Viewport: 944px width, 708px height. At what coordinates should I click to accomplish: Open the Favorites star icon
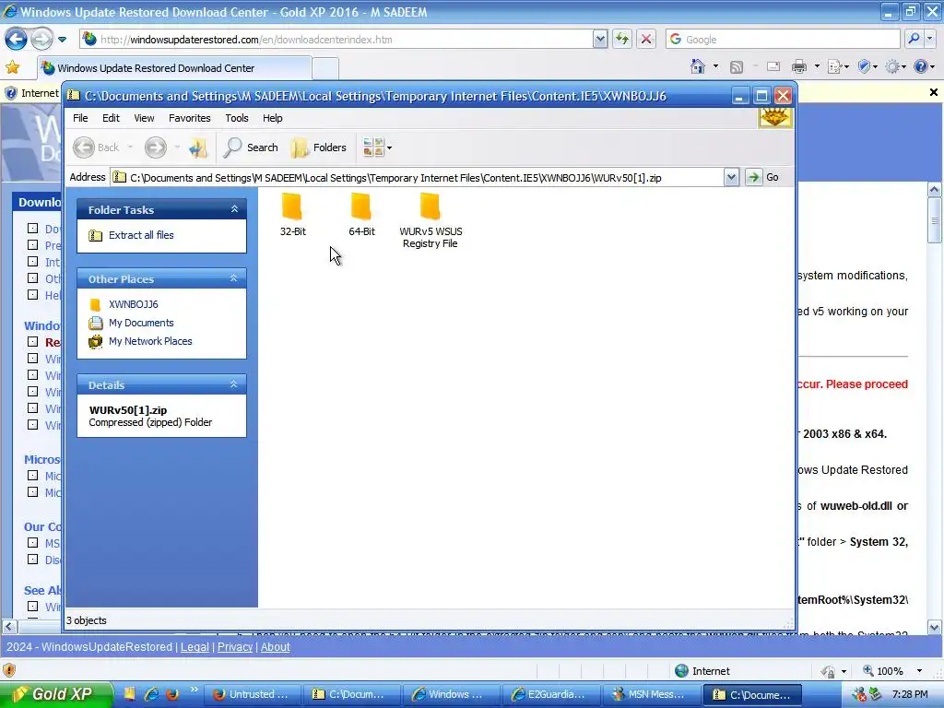[13, 67]
